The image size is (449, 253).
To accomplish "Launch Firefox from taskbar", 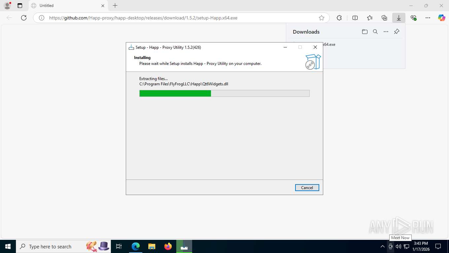I will pyautogui.click(x=168, y=246).
